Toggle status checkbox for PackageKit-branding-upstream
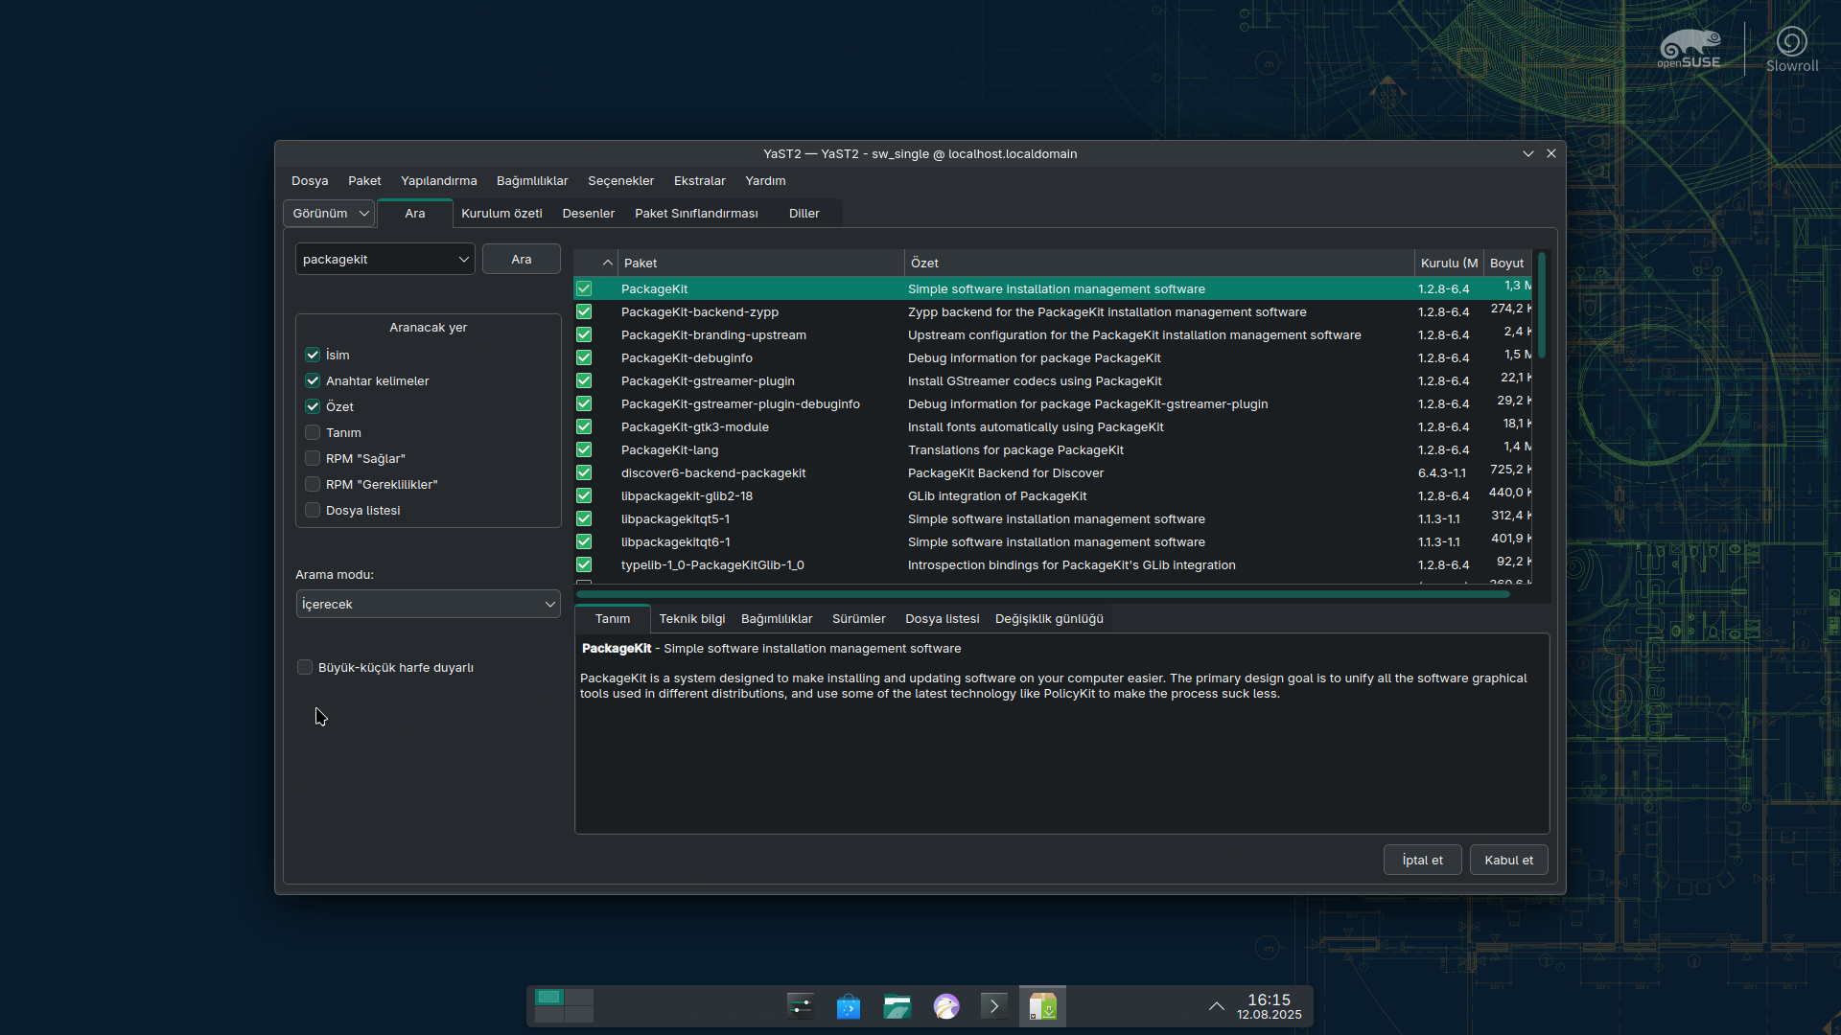1841x1035 pixels. (584, 334)
